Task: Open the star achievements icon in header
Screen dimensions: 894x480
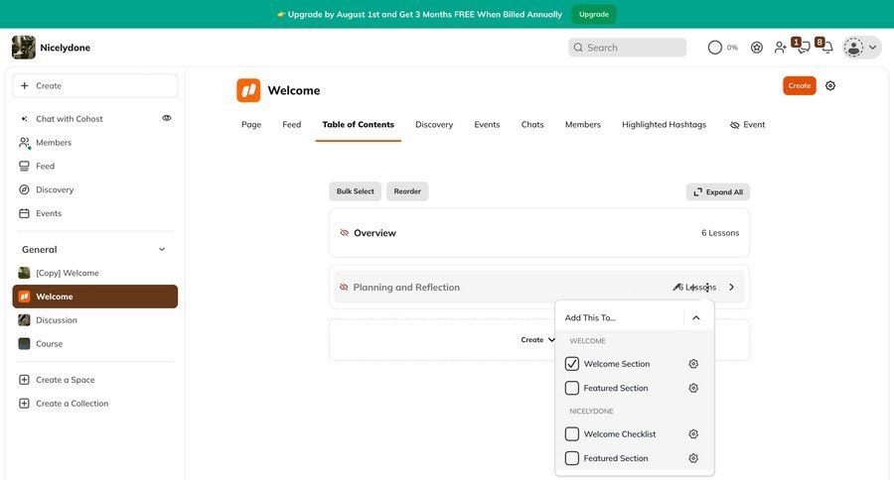Action: (757, 48)
